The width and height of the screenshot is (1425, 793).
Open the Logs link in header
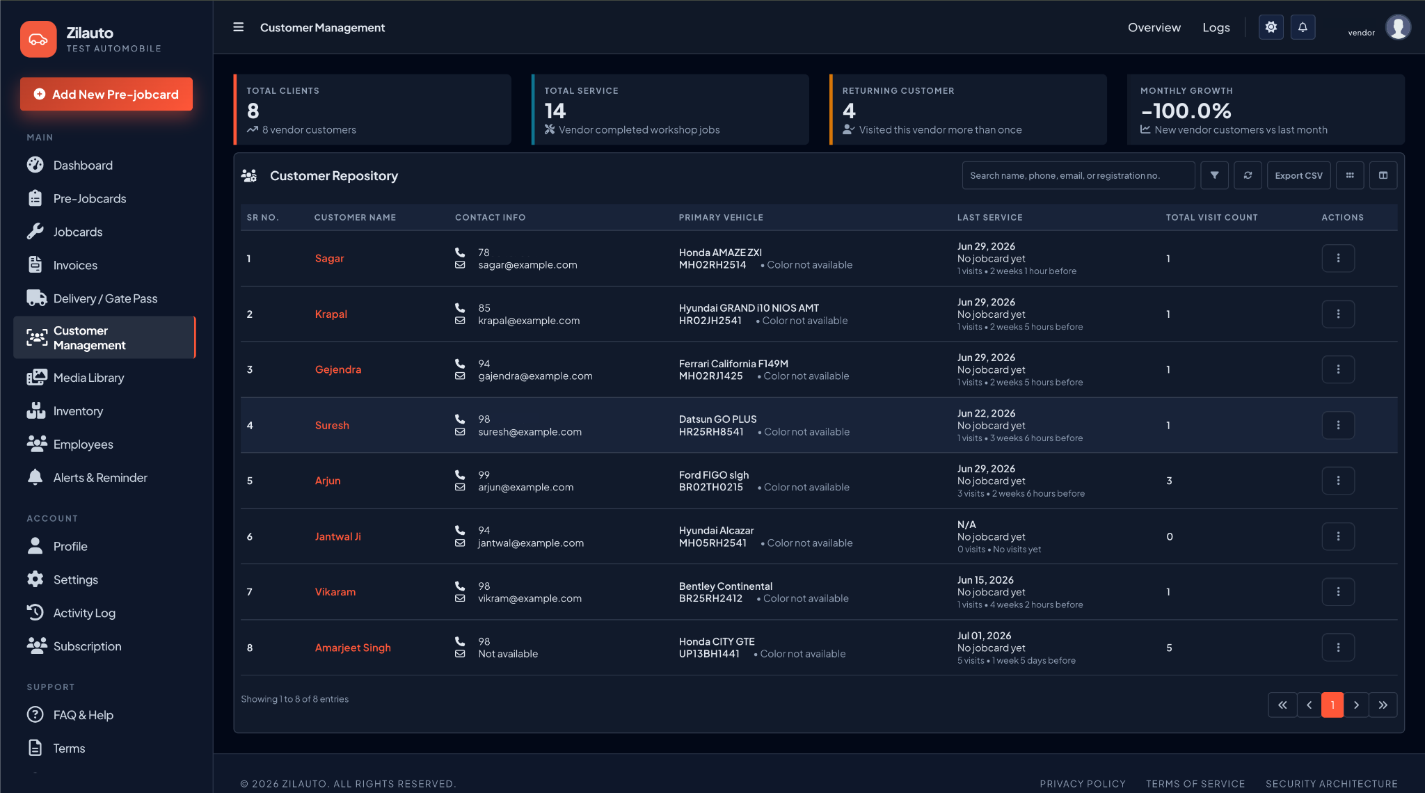click(1216, 27)
